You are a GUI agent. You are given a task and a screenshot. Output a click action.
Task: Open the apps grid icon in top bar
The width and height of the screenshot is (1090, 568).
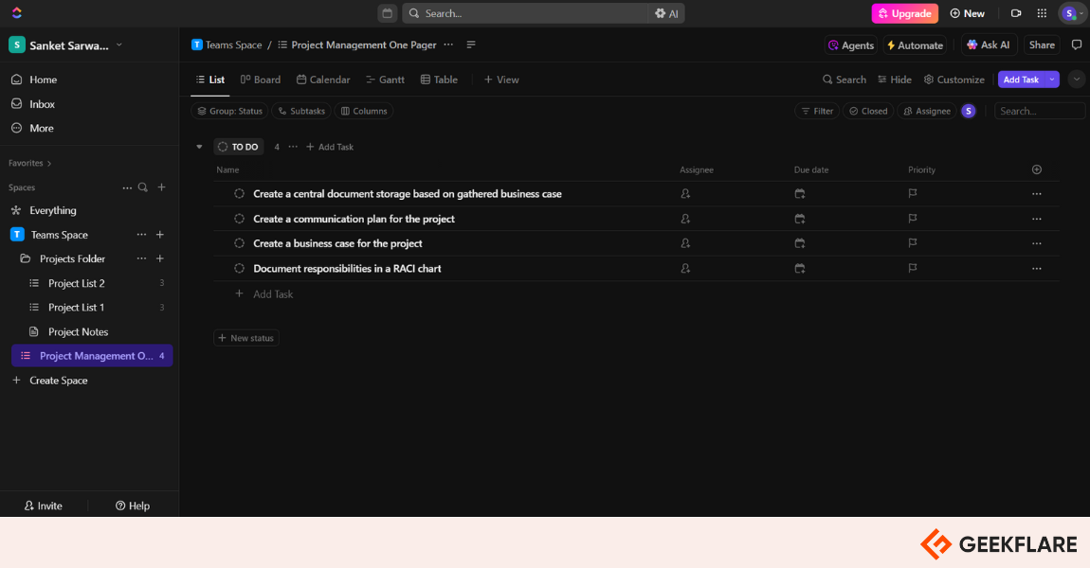pyautogui.click(x=1042, y=13)
